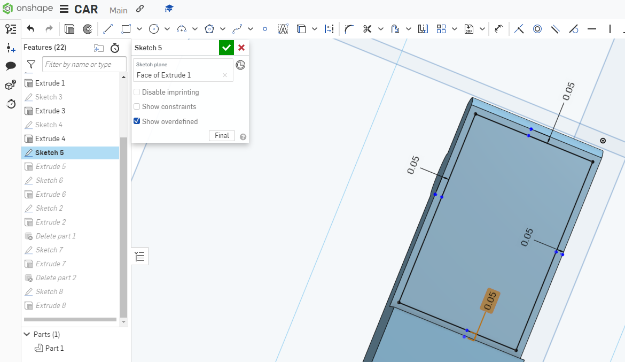Viewport: 625px width, 362px height.
Task: Apply the Parallel constraint
Action: pos(555,29)
